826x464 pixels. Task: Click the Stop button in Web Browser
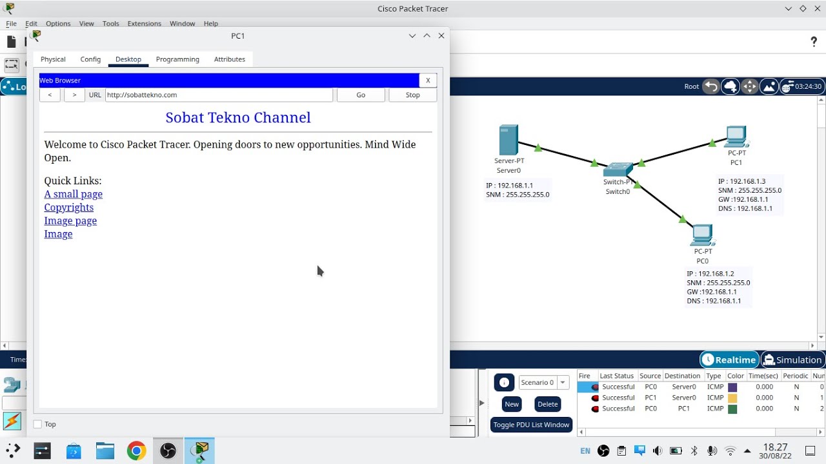click(x=413, y=95)
